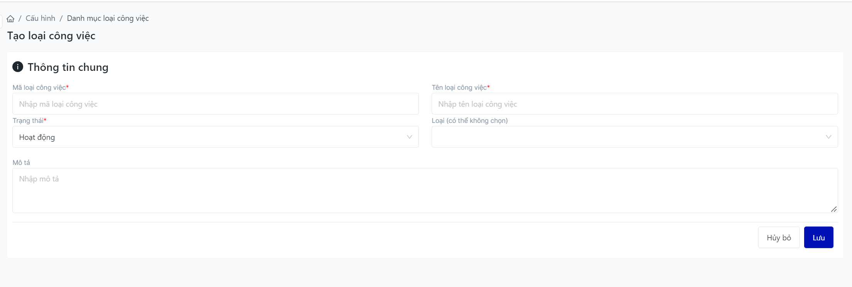Go to Cấu hình breadcrumb link
The width and height of the screenshot is (852, 287).
click(40, 18)
